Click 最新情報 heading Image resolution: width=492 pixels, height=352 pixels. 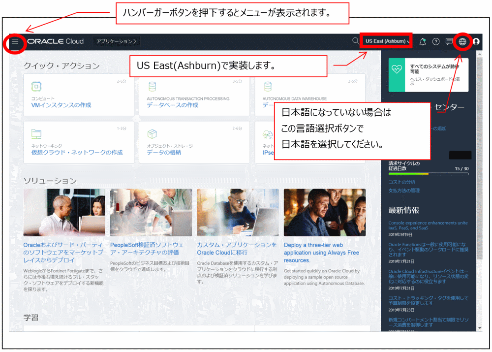tap(404, 210)
